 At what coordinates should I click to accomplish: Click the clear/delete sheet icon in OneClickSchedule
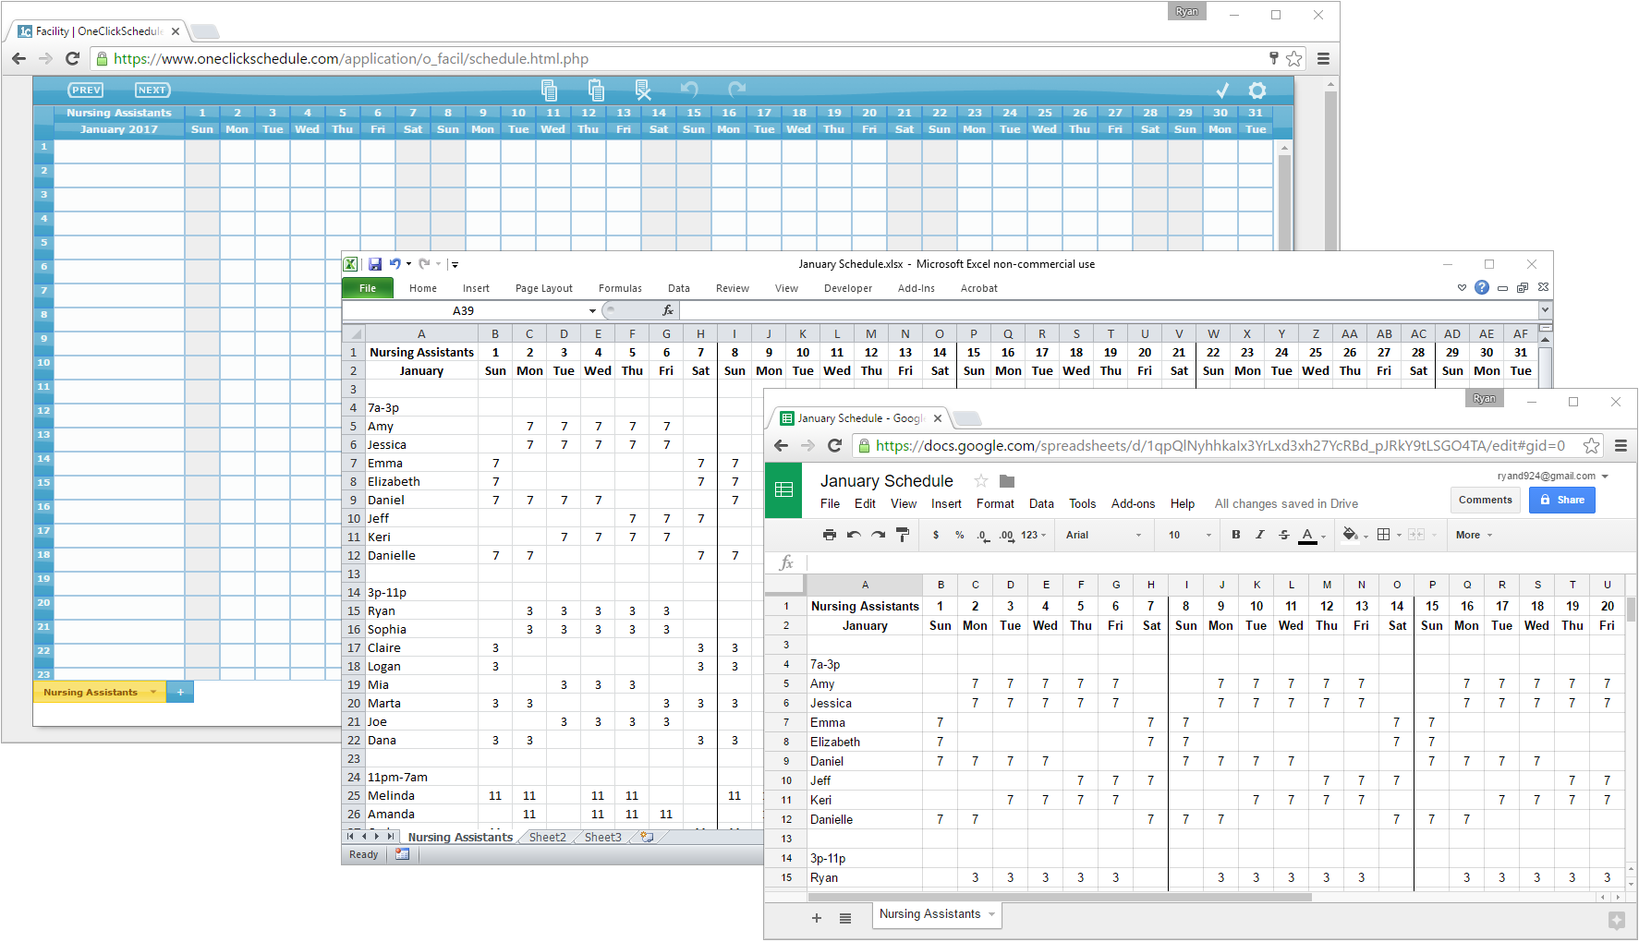click(643, 90)
